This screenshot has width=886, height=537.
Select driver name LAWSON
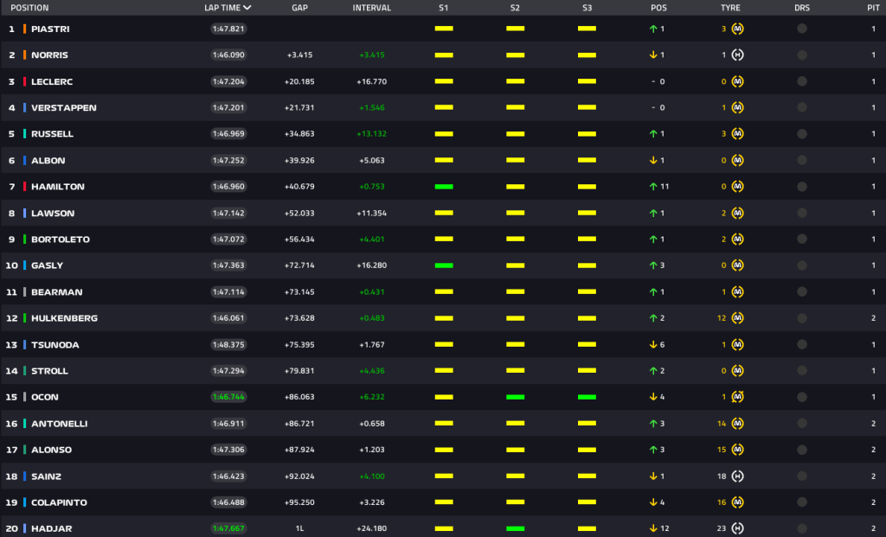[53, 213]
